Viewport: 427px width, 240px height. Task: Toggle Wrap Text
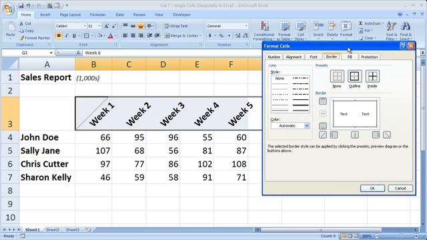pyautogui.click(x=176, y=26)
